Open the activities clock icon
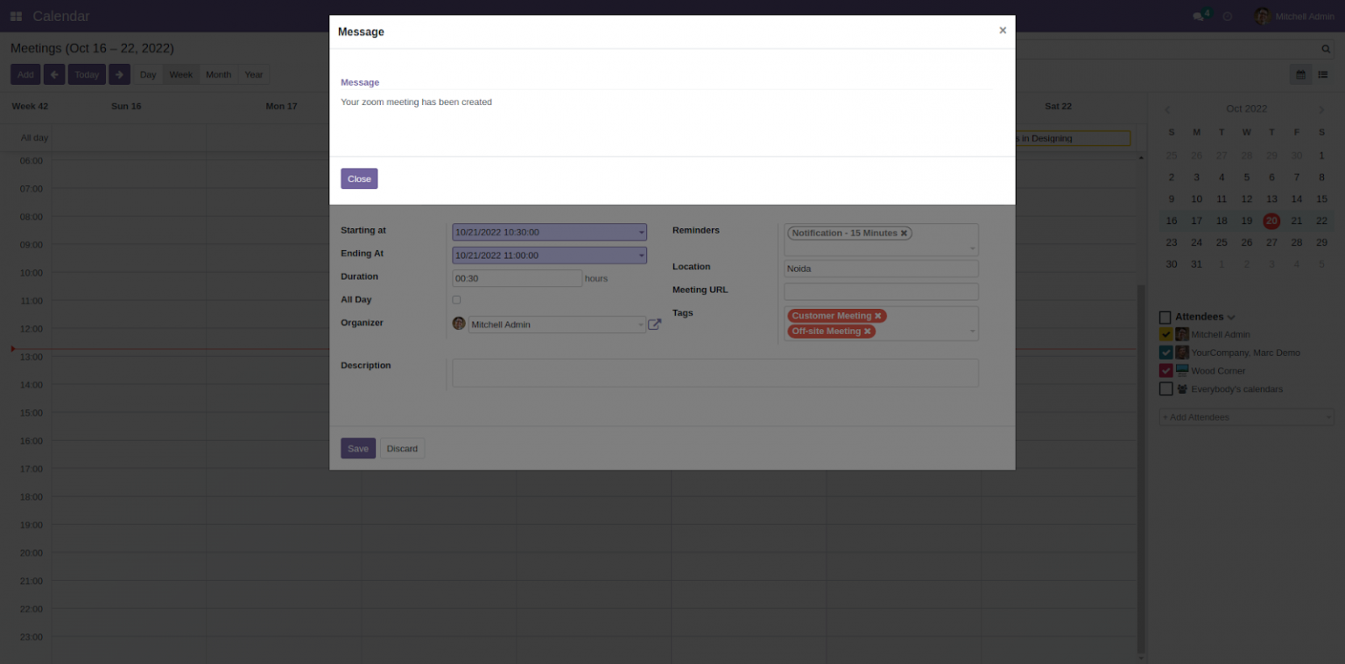Image resolution: width=1345 pixels, height=664 pixels. point(1229,15)
